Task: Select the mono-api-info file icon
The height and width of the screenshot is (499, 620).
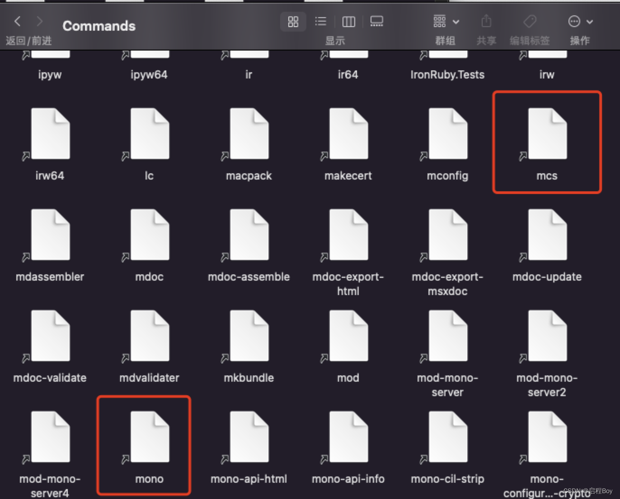Action: click(348, 437)
